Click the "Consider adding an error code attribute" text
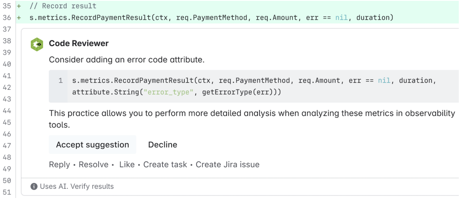Viewport: 466px width, 200px height. (x=127, y=60)
